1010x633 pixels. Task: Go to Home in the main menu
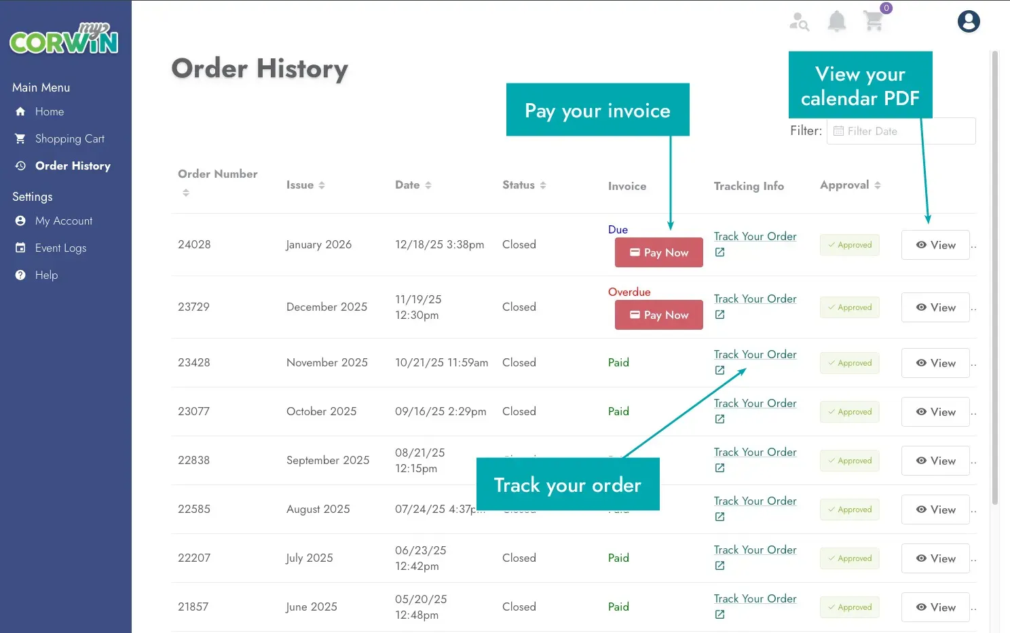click(x=50, y=112)
